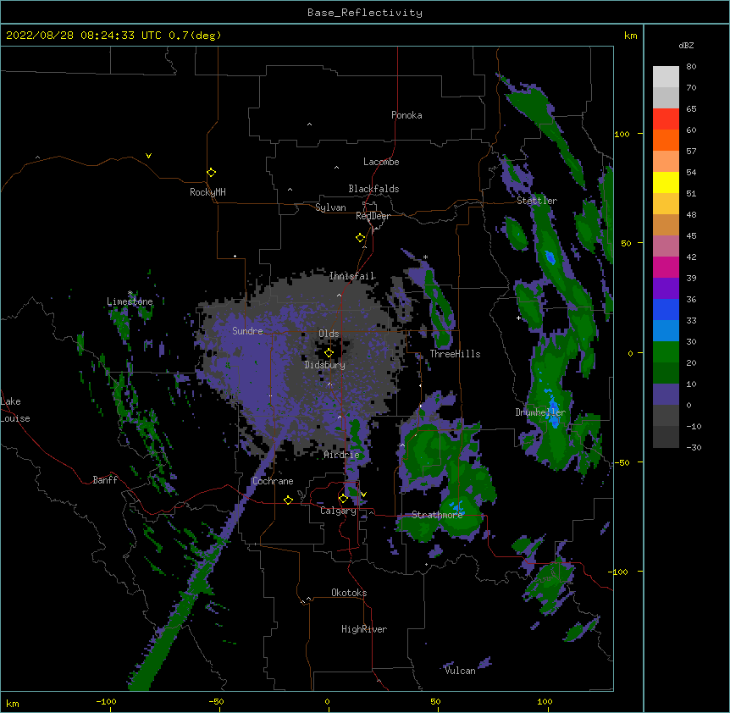Click the -30 dBZ value on the legend
Image resolution: width=730 pixels, height=713 pixels.
(694, 448)
